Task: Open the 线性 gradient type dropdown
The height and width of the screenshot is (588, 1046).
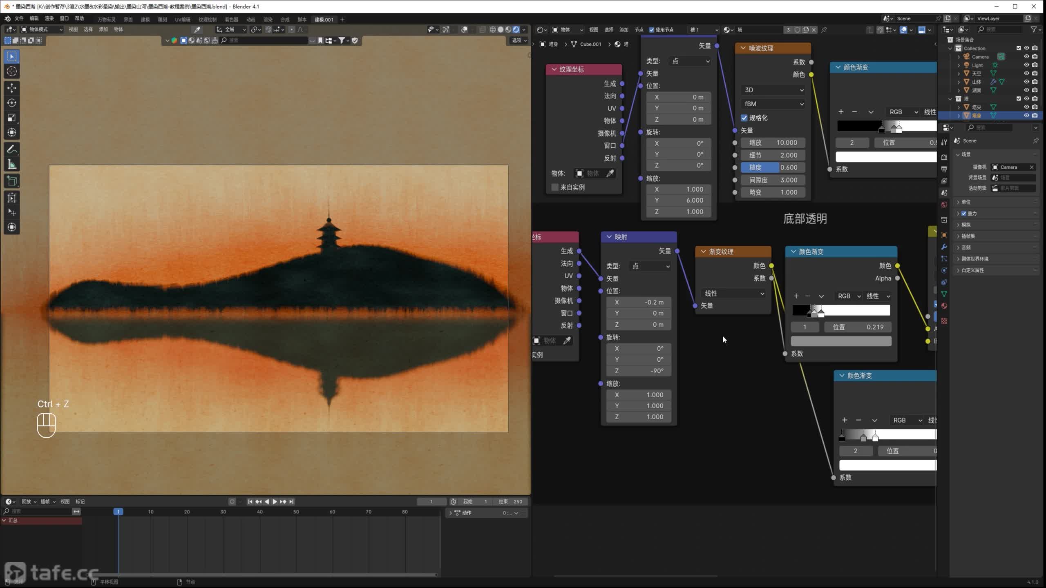Action: point(734,294)
